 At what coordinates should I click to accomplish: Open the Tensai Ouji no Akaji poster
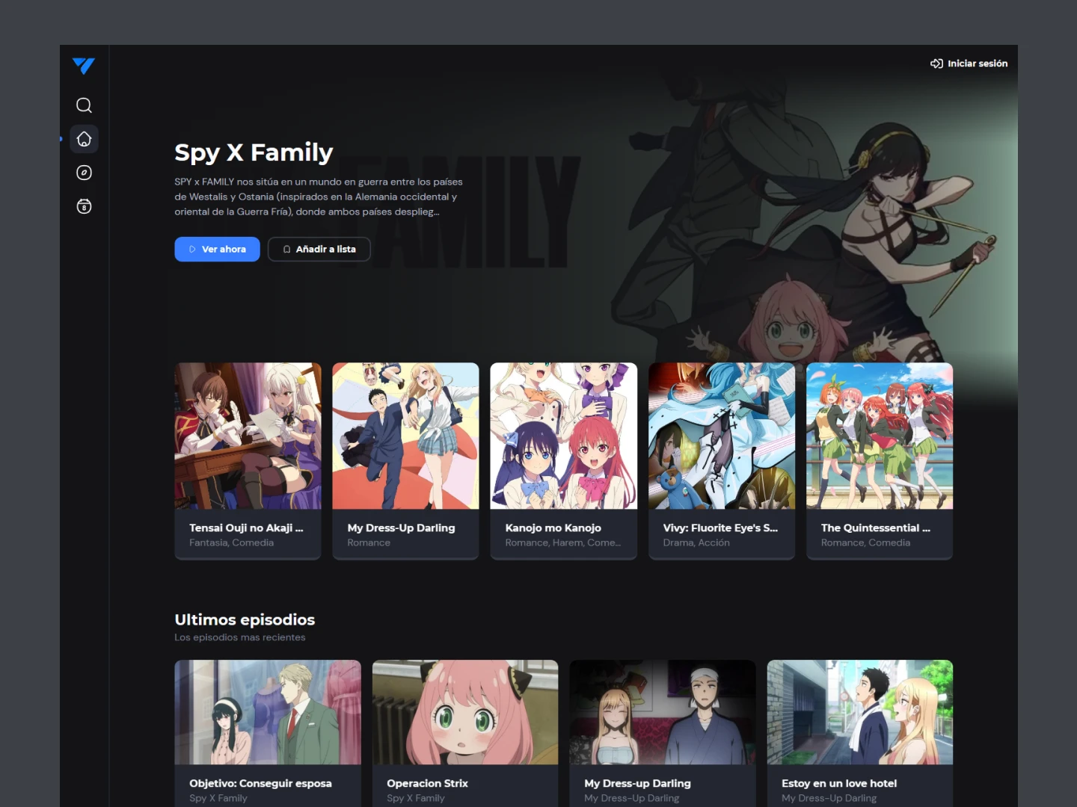click(248, 436)
